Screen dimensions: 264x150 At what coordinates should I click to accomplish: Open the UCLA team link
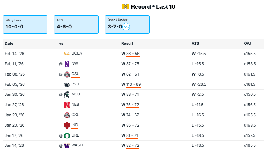coord(77,54)
